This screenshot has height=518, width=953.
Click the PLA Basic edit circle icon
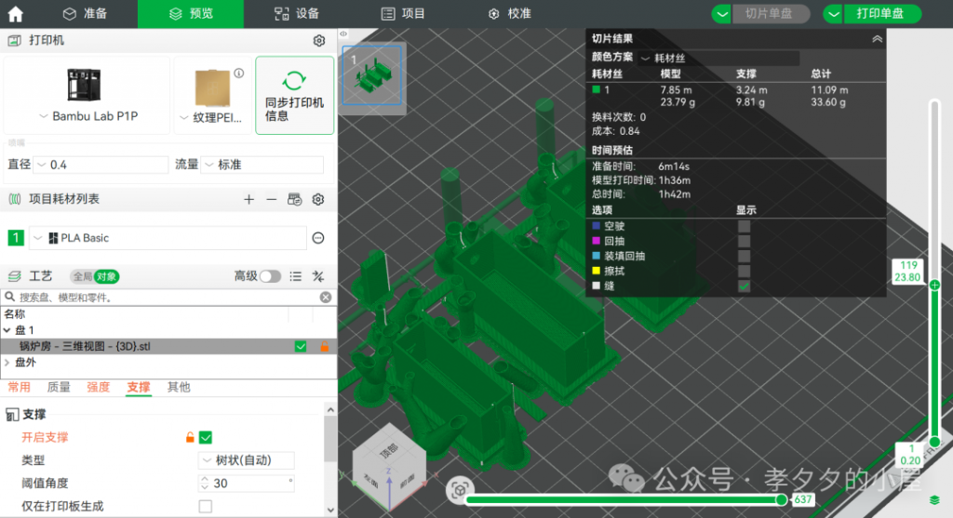pyautogui.click(x=318, y=238)
